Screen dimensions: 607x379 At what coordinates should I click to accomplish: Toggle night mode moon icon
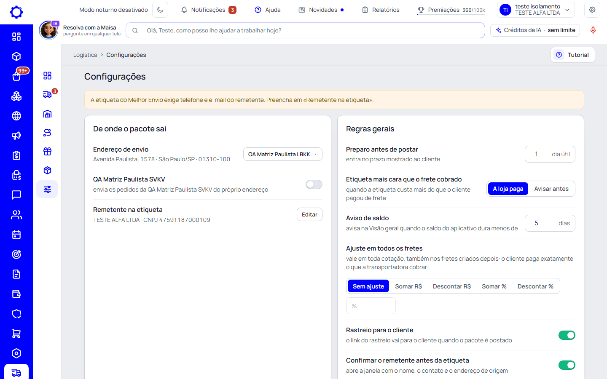click(160, 10)
